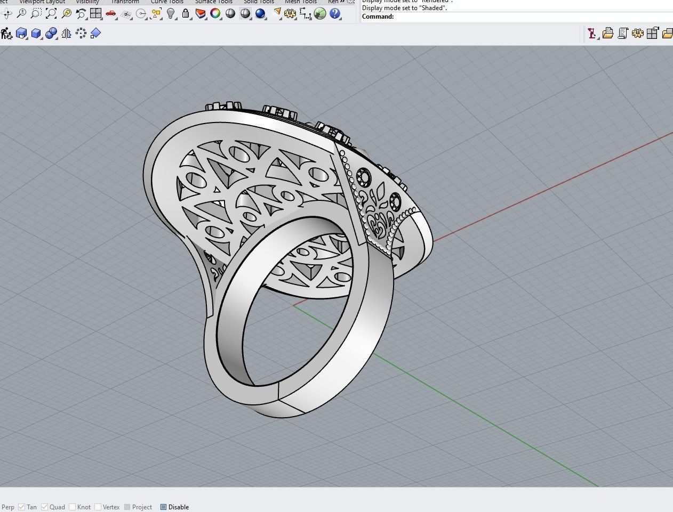The width and height of the screenshot is (673, 512).
Task: Open the Layers panel icon
Action: pos(201,13)
